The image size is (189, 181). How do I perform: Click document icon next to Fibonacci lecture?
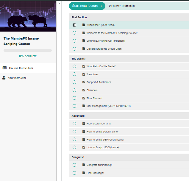(x=84, y=124)
